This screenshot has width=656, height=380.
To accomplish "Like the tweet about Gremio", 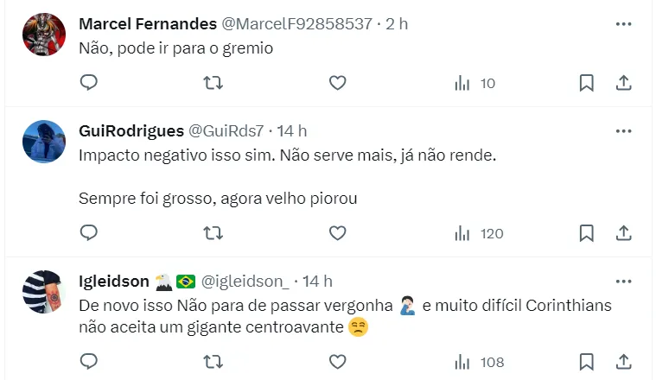I will coord(337,83).
